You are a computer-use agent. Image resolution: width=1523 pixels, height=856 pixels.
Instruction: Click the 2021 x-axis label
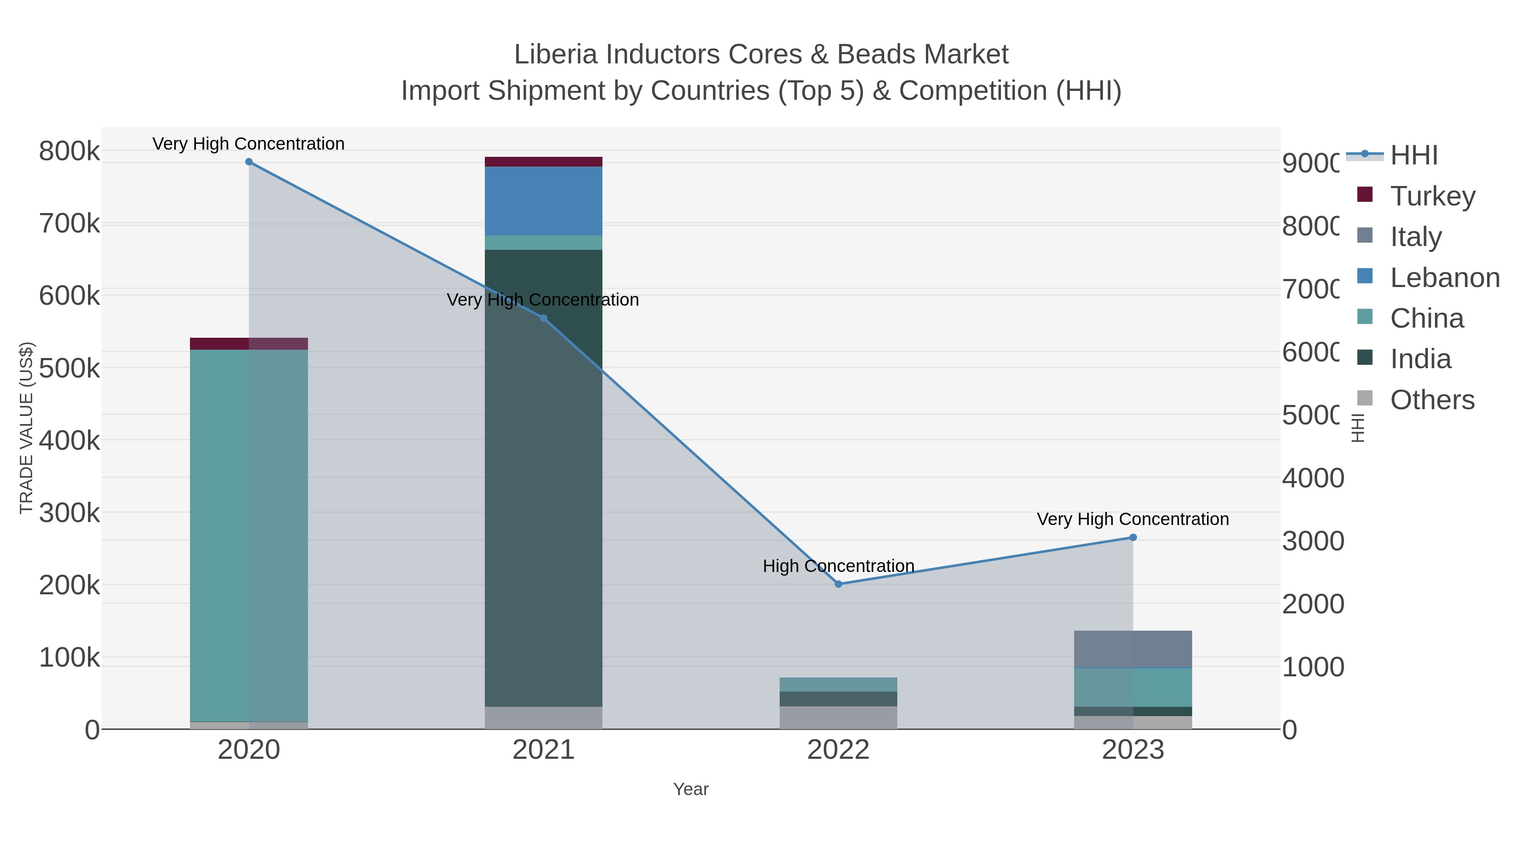coord(543,750)
